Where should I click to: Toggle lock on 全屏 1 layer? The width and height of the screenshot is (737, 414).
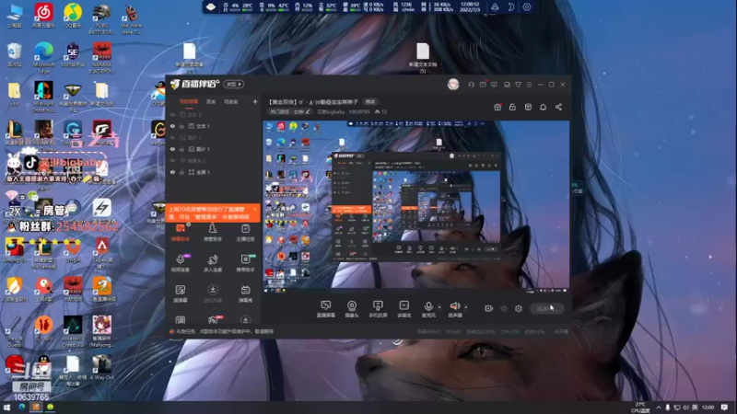pos(181,172)
